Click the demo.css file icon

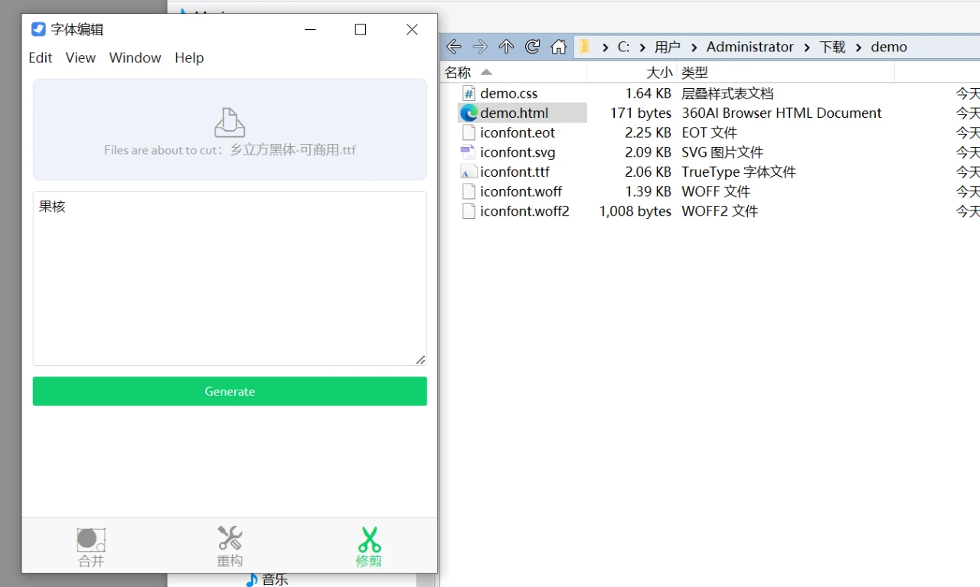(469, 93)
